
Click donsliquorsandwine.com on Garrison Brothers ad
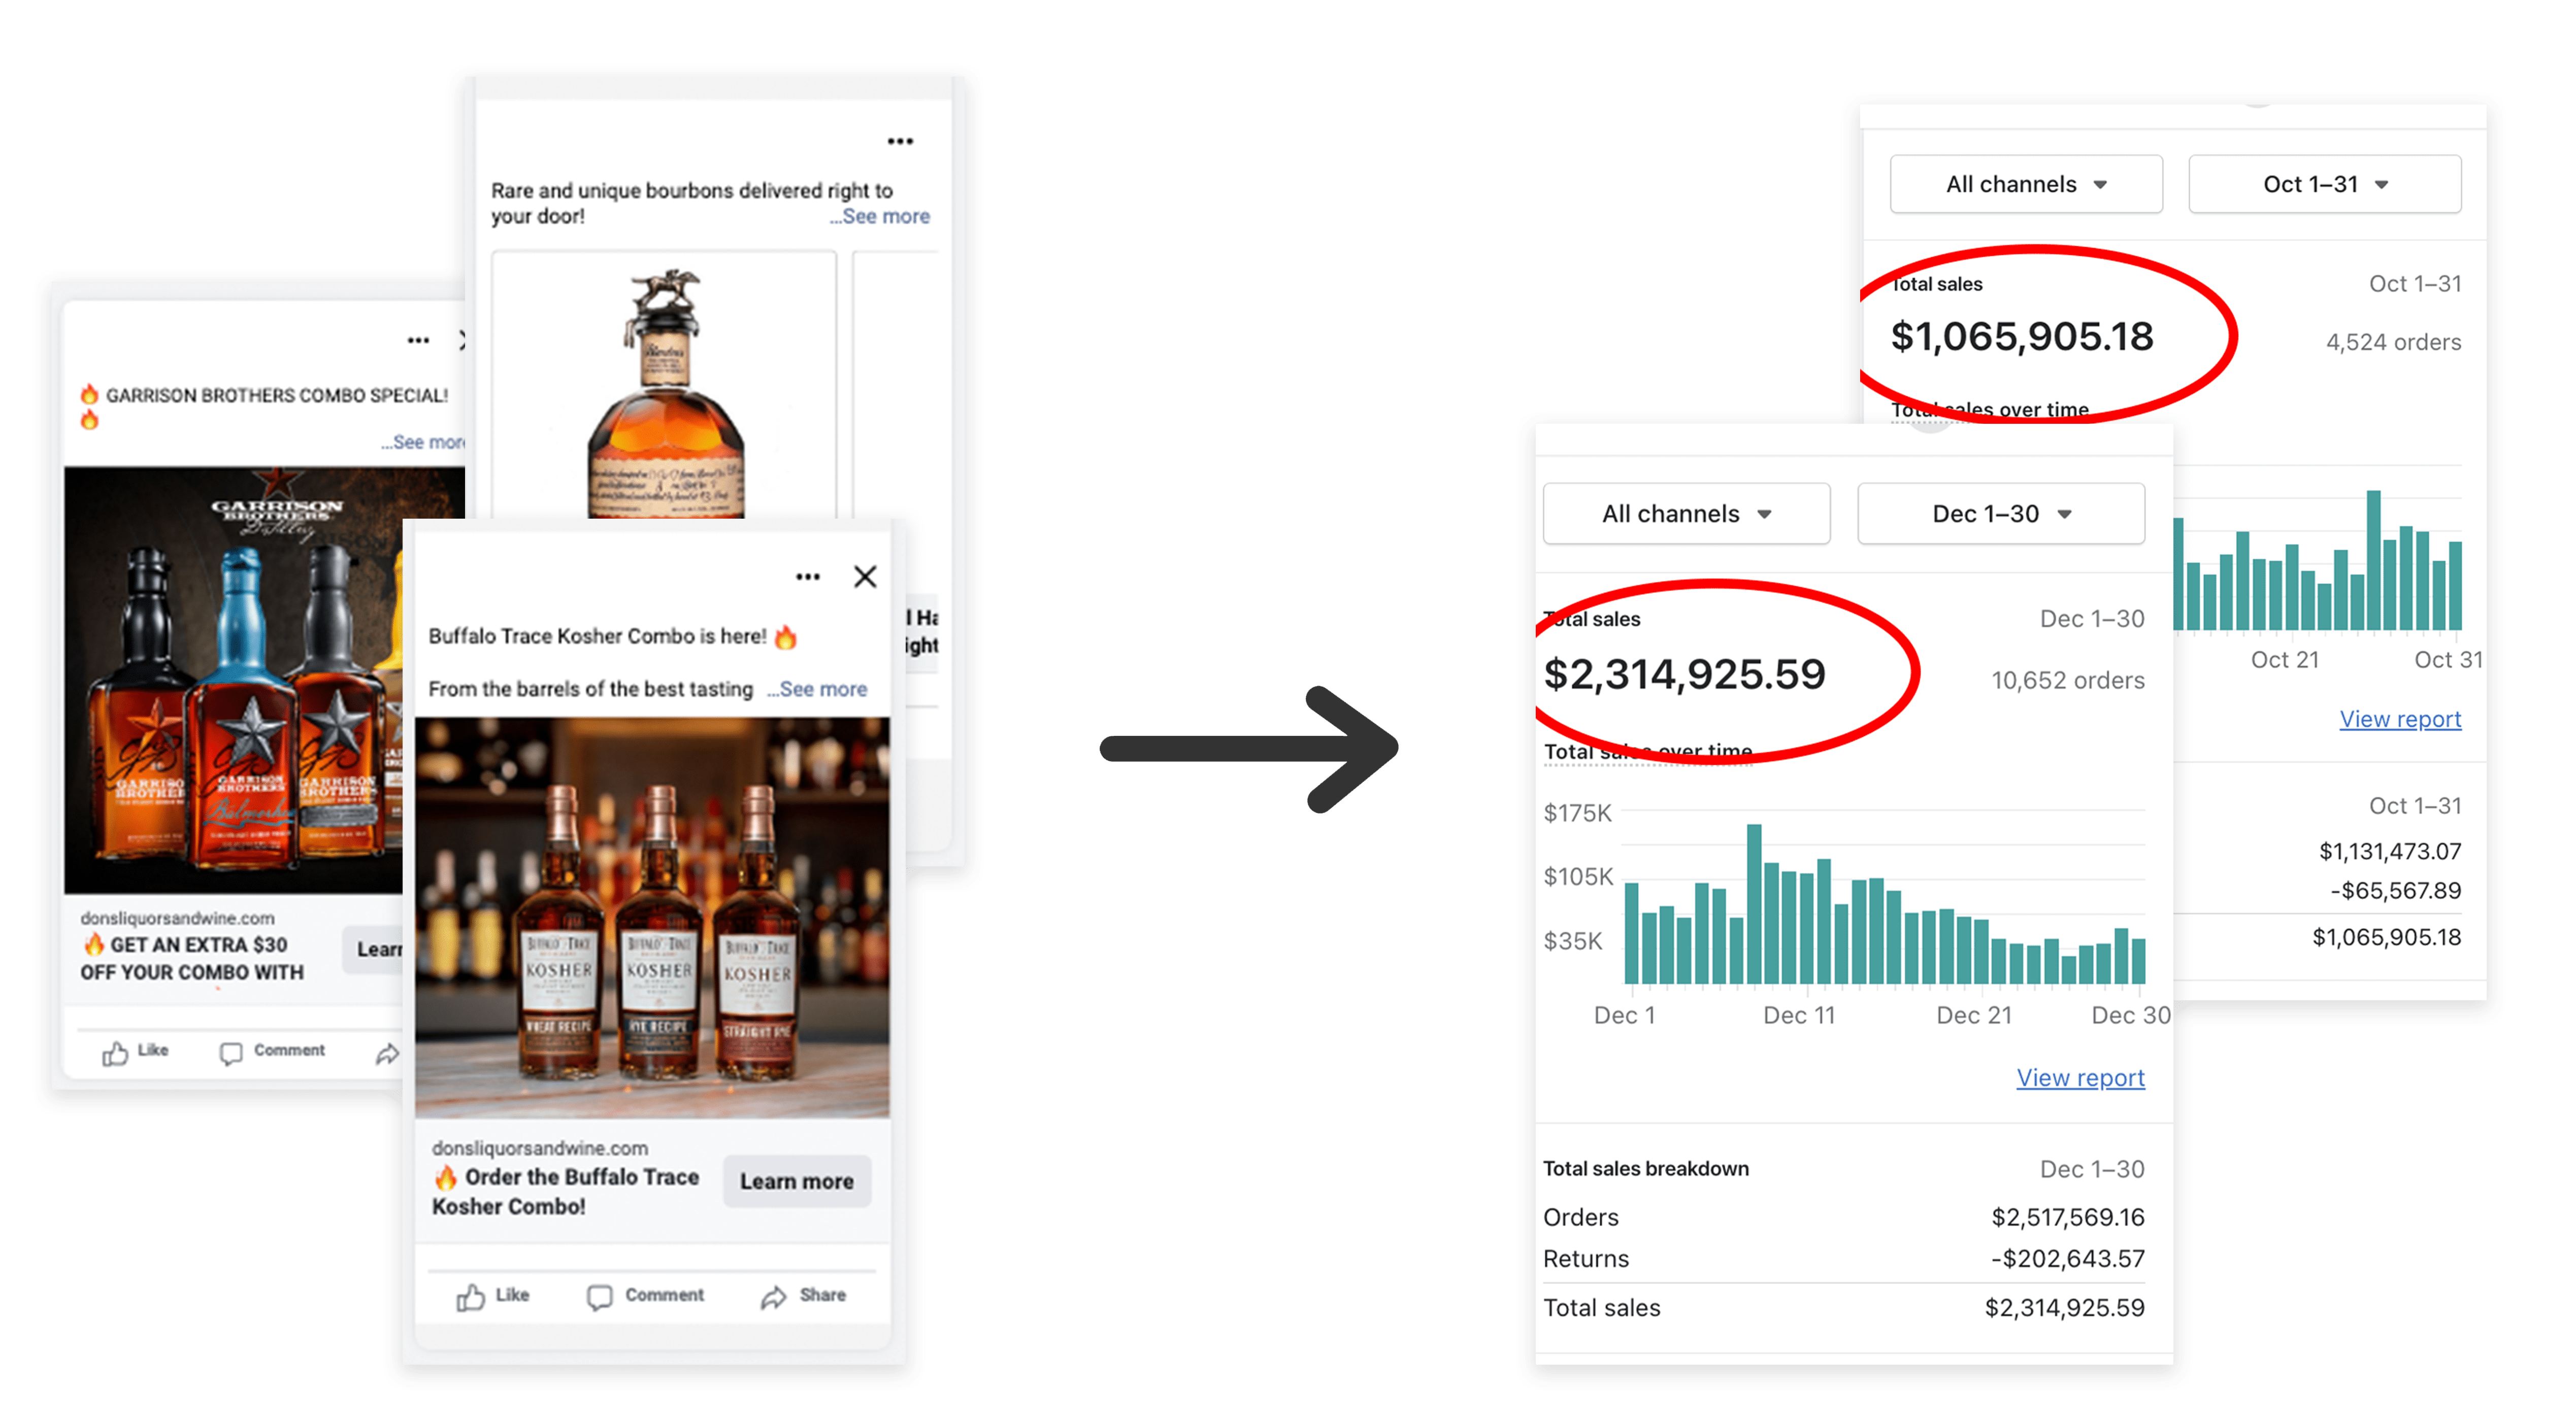[177, 918]
